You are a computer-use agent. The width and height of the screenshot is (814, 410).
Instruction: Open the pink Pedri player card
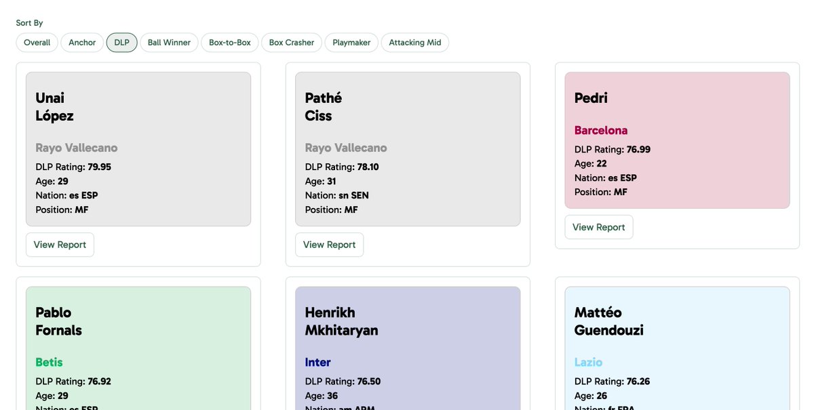(677, 140)
